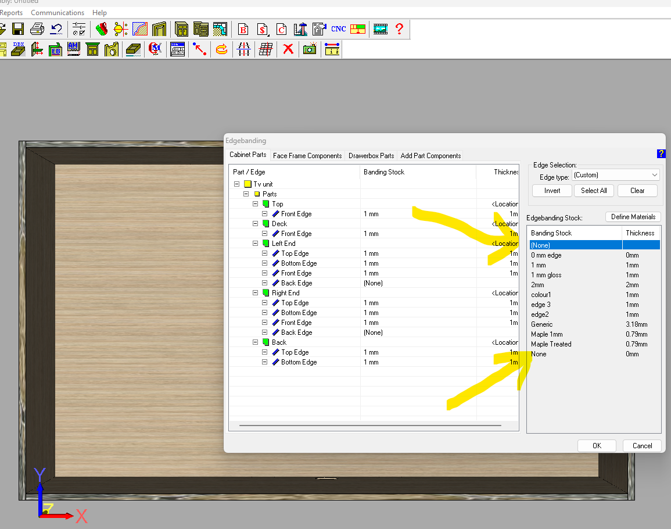Click the Select All button
Viewport: 671px width, 529px height.
[594, 191]
